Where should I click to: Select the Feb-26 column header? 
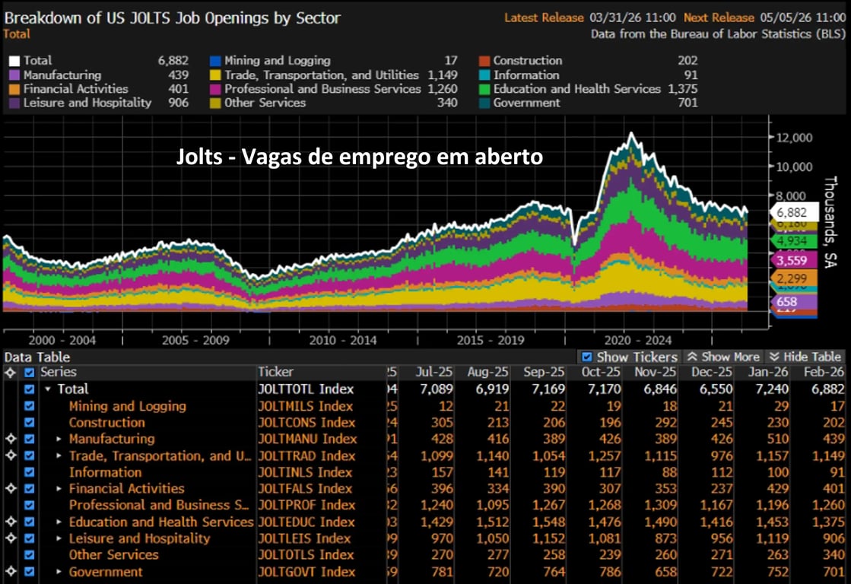(x=825, y=373)
